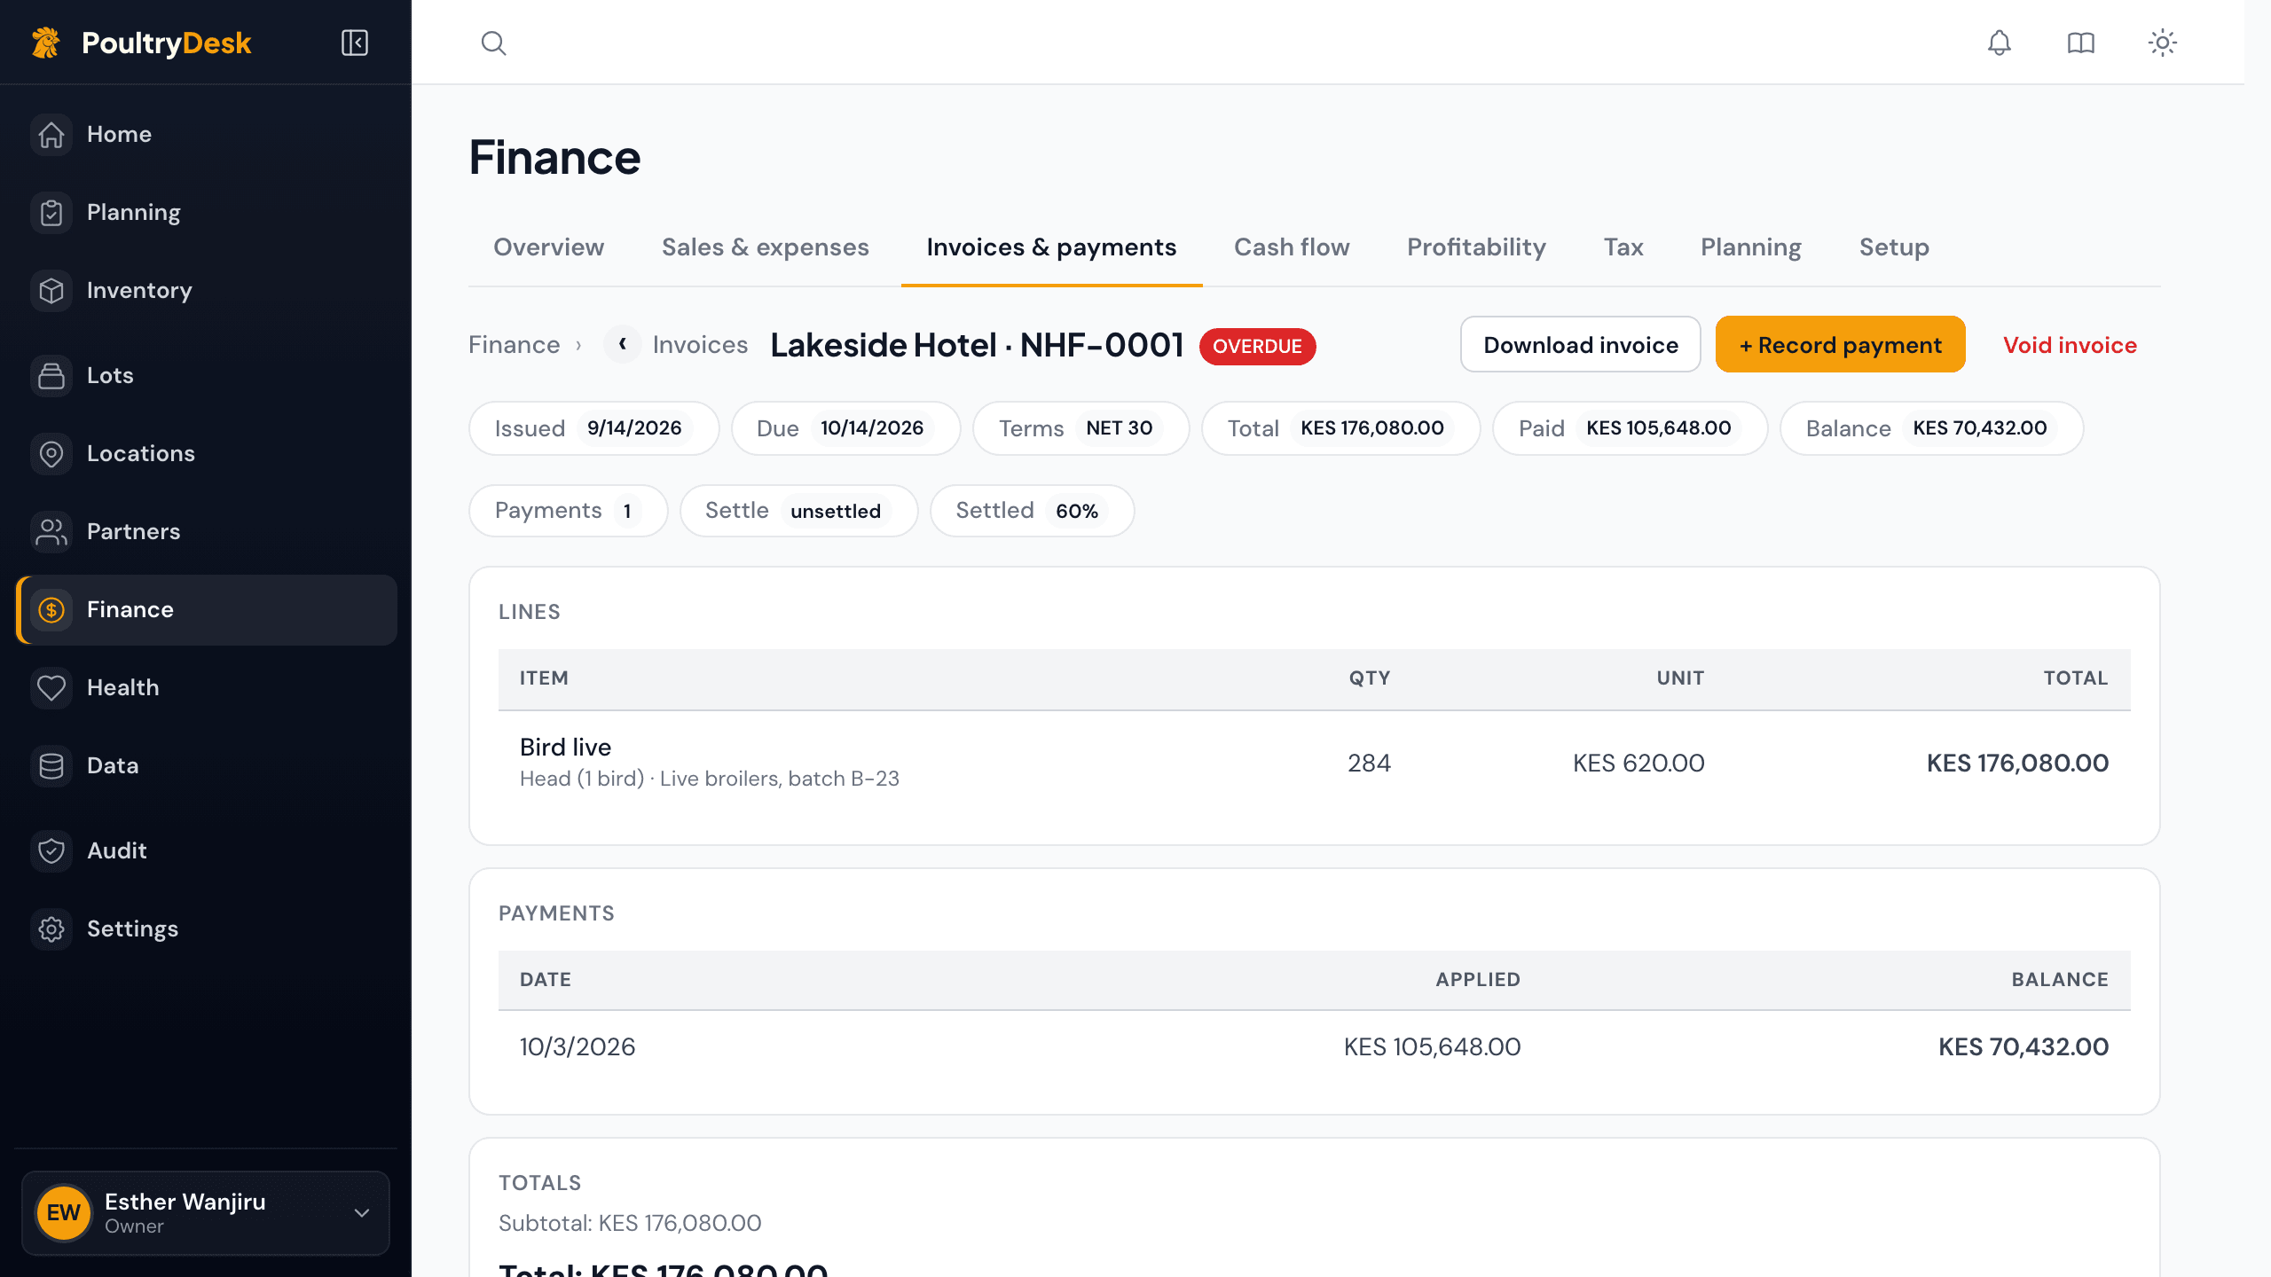Click the Locations pin icon
Image resolution: width=2271 pixels, height=1277 pixels.
pos(51,454)
